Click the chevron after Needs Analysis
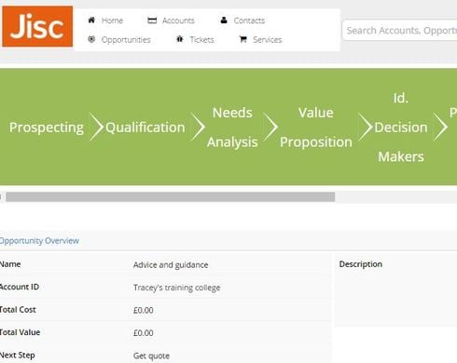The image size is (457, 363). 270,127
